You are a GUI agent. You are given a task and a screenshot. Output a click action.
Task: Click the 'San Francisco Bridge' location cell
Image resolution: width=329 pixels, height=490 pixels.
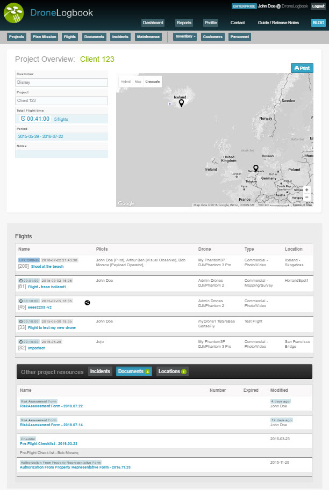(x=297, y=344)
